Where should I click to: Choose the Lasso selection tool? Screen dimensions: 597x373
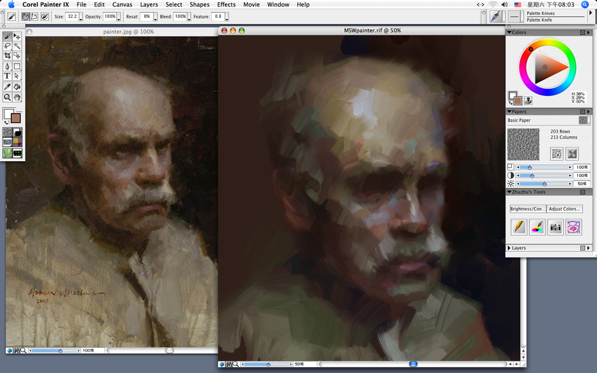tap(7, 46)
